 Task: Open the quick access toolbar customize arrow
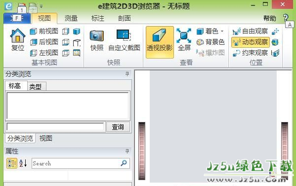coord(41,6)
